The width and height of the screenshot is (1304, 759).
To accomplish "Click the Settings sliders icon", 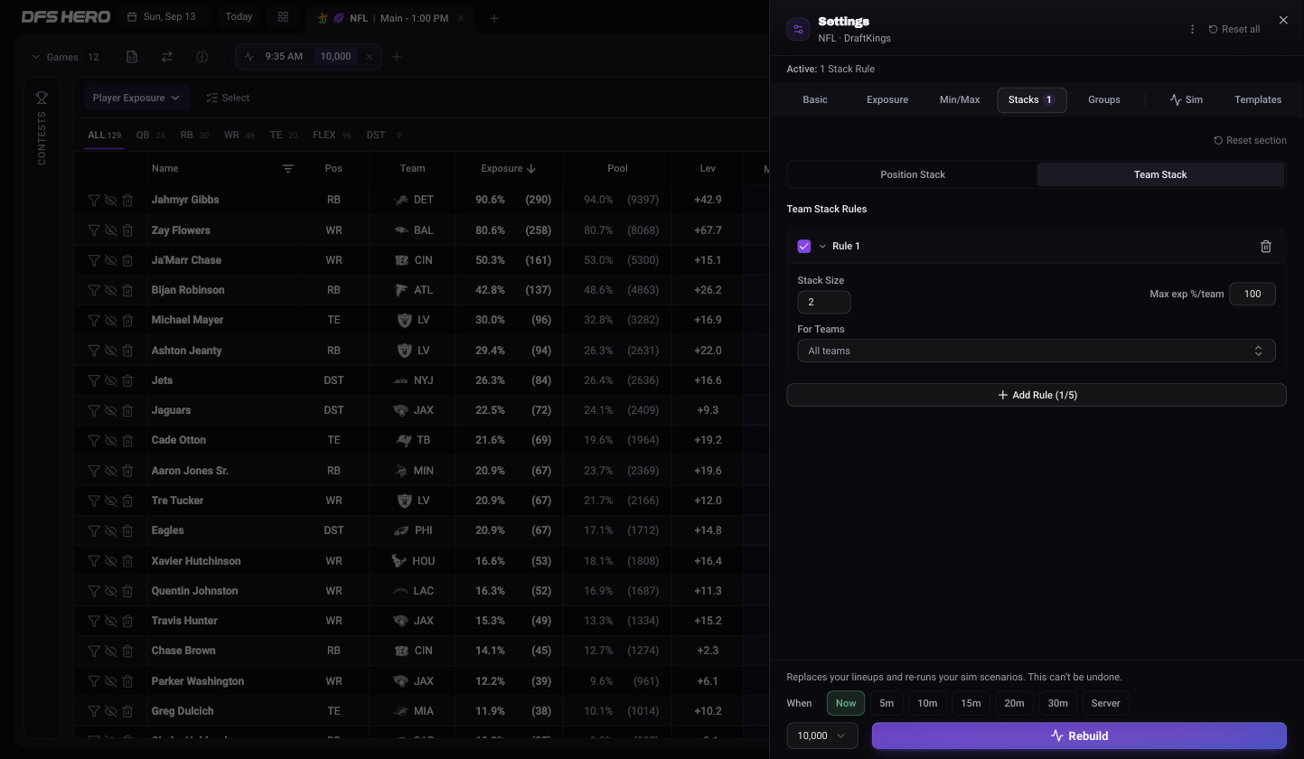I will coord(798,29).
